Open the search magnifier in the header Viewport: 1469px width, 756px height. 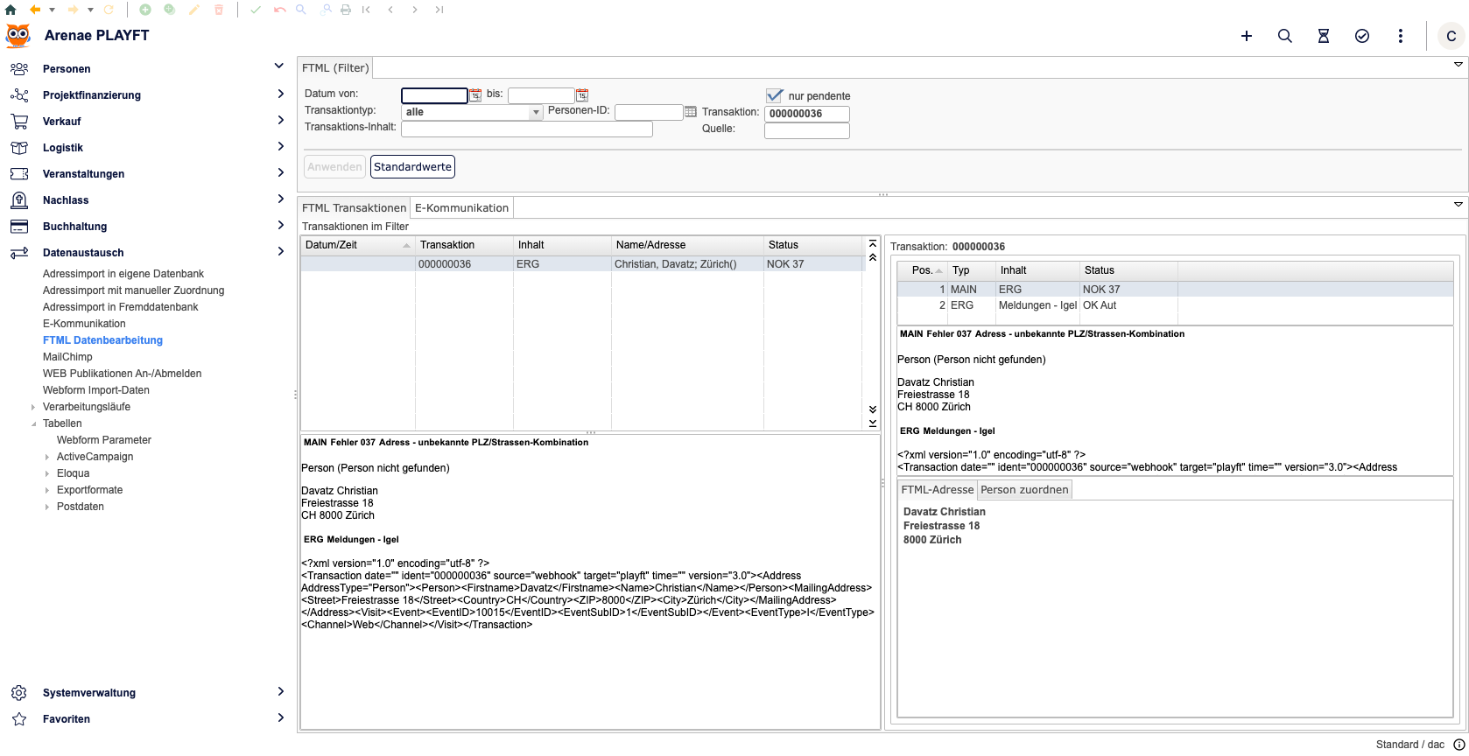click(1285, 36)
